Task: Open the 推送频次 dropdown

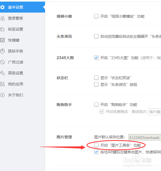Action: point(155,112)
